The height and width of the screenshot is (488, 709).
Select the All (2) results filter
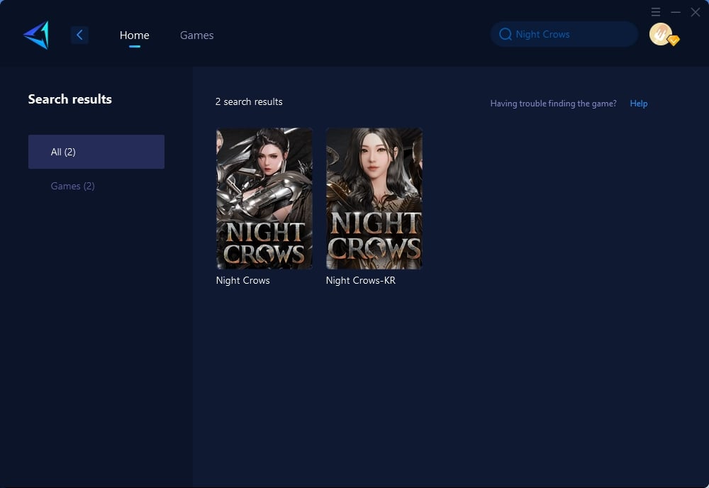[x=96, y=152]
